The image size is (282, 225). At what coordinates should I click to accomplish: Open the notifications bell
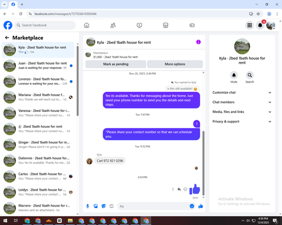point(260,25)
